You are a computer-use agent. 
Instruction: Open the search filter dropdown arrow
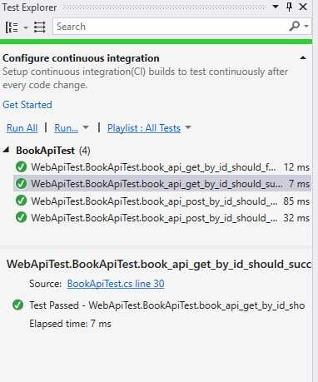(x=306, y=26)
